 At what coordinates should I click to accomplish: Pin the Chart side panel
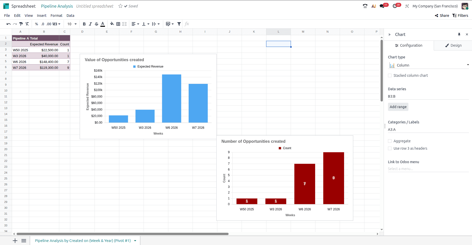pyautogui.click(x=459, y=34)
